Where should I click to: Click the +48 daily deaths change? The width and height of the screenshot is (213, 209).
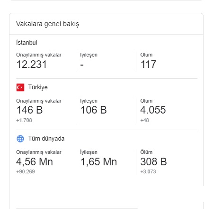(x=144, y=120)
